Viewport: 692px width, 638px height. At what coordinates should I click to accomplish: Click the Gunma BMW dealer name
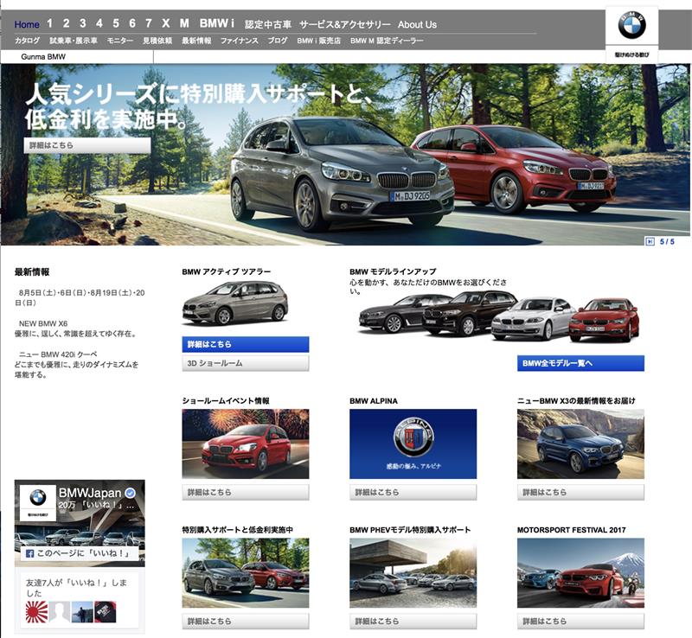43,56
